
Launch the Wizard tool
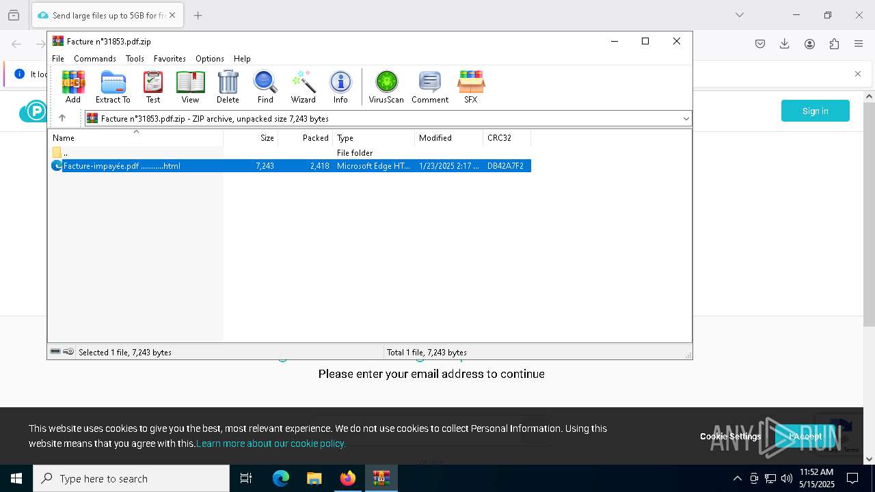304,87
